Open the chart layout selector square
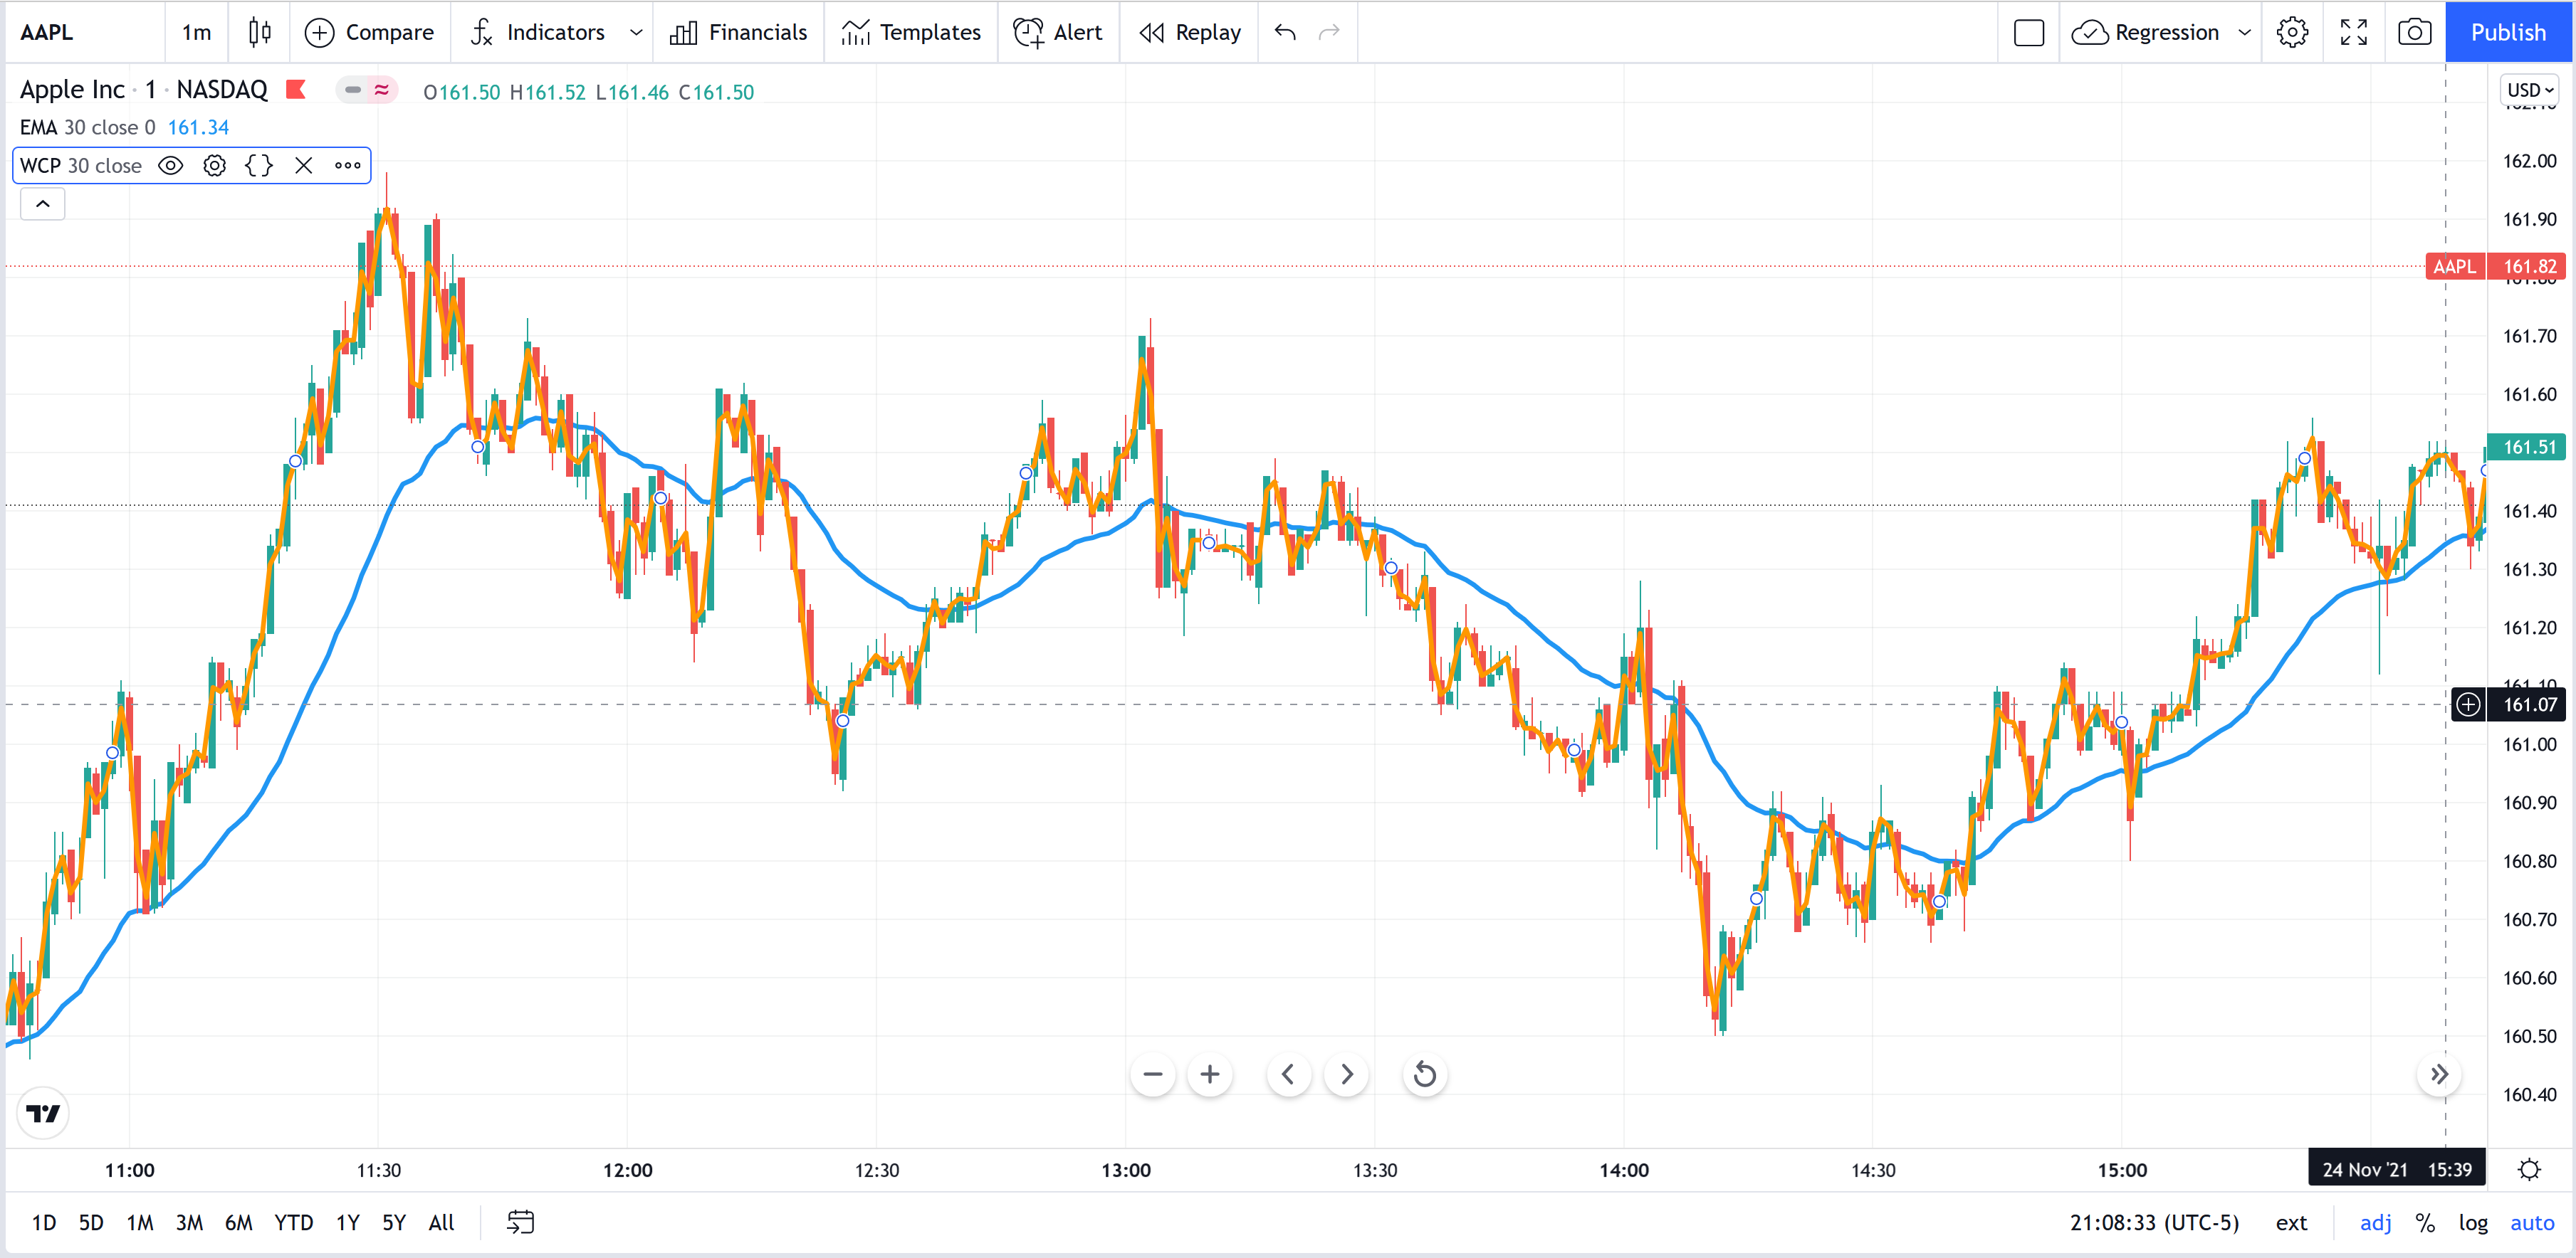 tap(2029, 32)
